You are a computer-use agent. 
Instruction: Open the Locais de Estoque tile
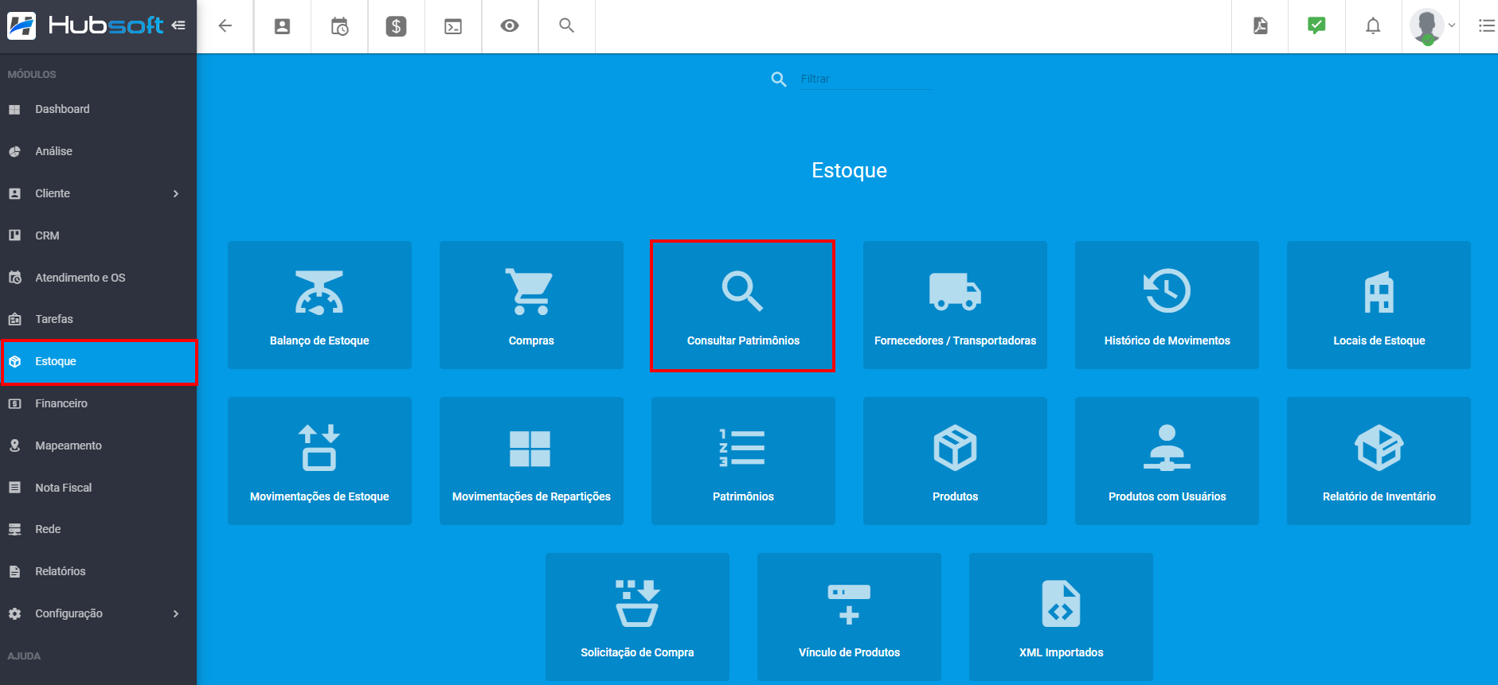[1379, 305]
